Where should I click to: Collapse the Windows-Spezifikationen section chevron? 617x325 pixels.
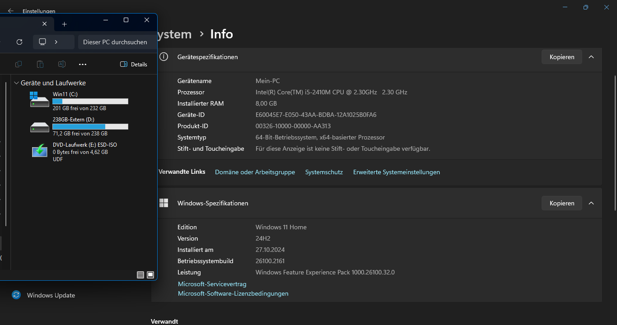(591, 203)
